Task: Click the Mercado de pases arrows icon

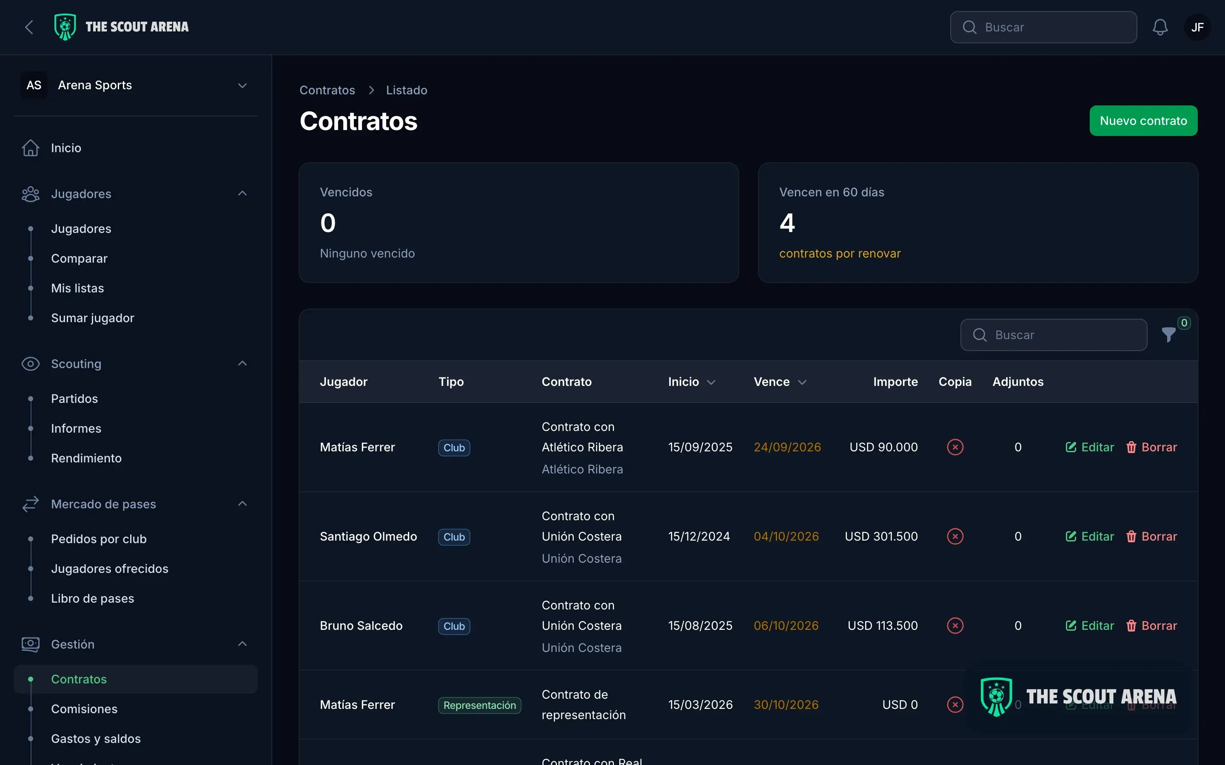Action: click(x=30, y=504)
